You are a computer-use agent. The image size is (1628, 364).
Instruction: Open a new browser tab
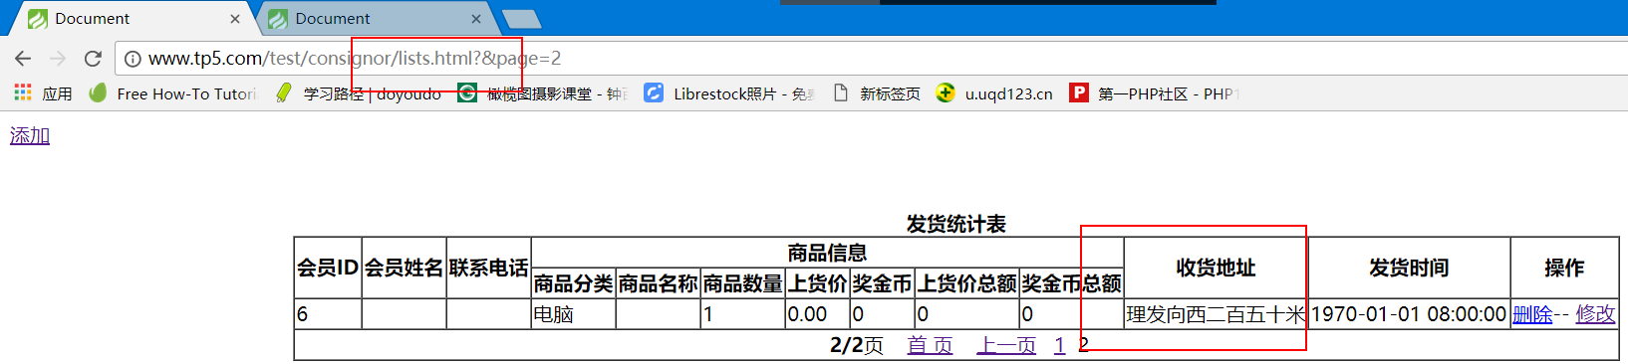click(x=521, y=19)
